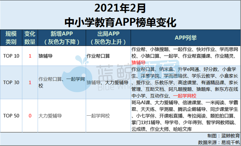Select the TOP 50 row label
Viewport: 241px width, 146px height.
pyautogui.click(x=11, y=116)
